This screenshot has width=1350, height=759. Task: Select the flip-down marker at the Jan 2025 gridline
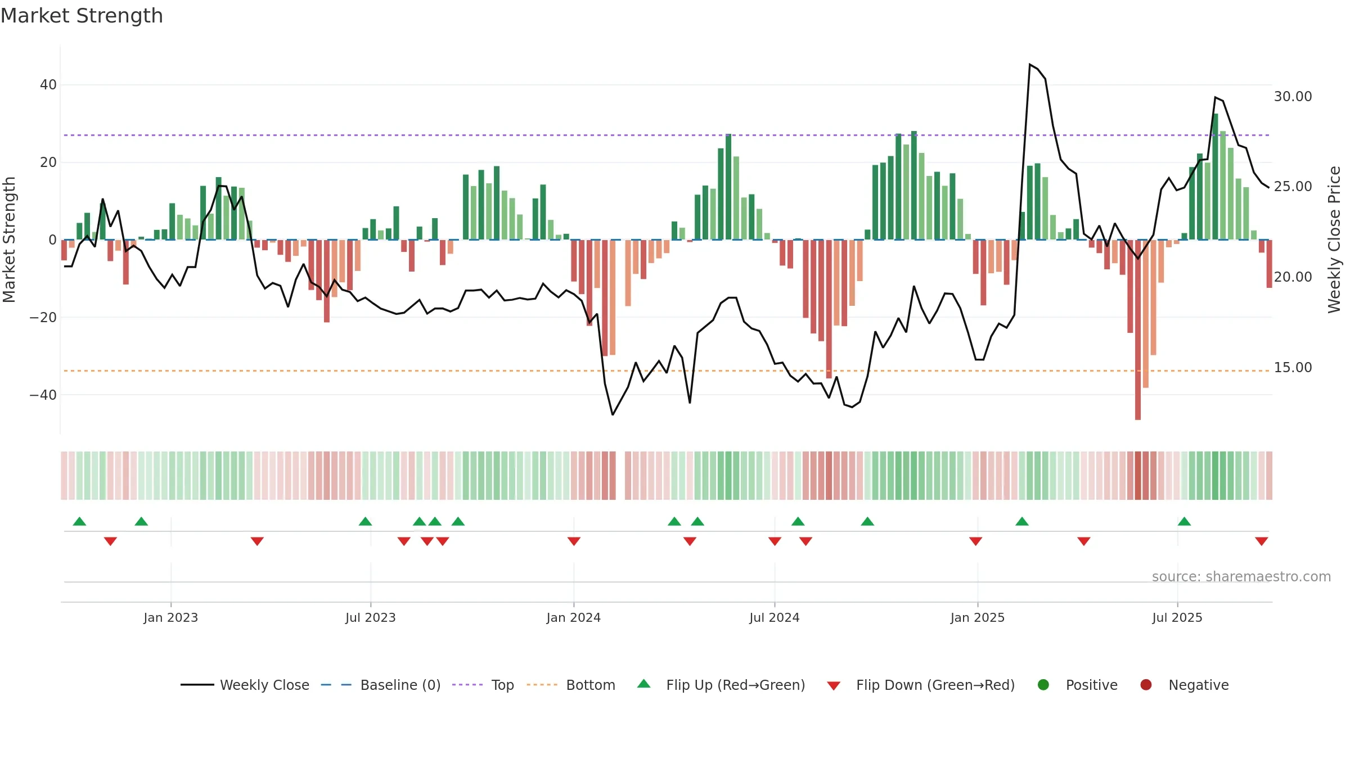pos(975,541)
